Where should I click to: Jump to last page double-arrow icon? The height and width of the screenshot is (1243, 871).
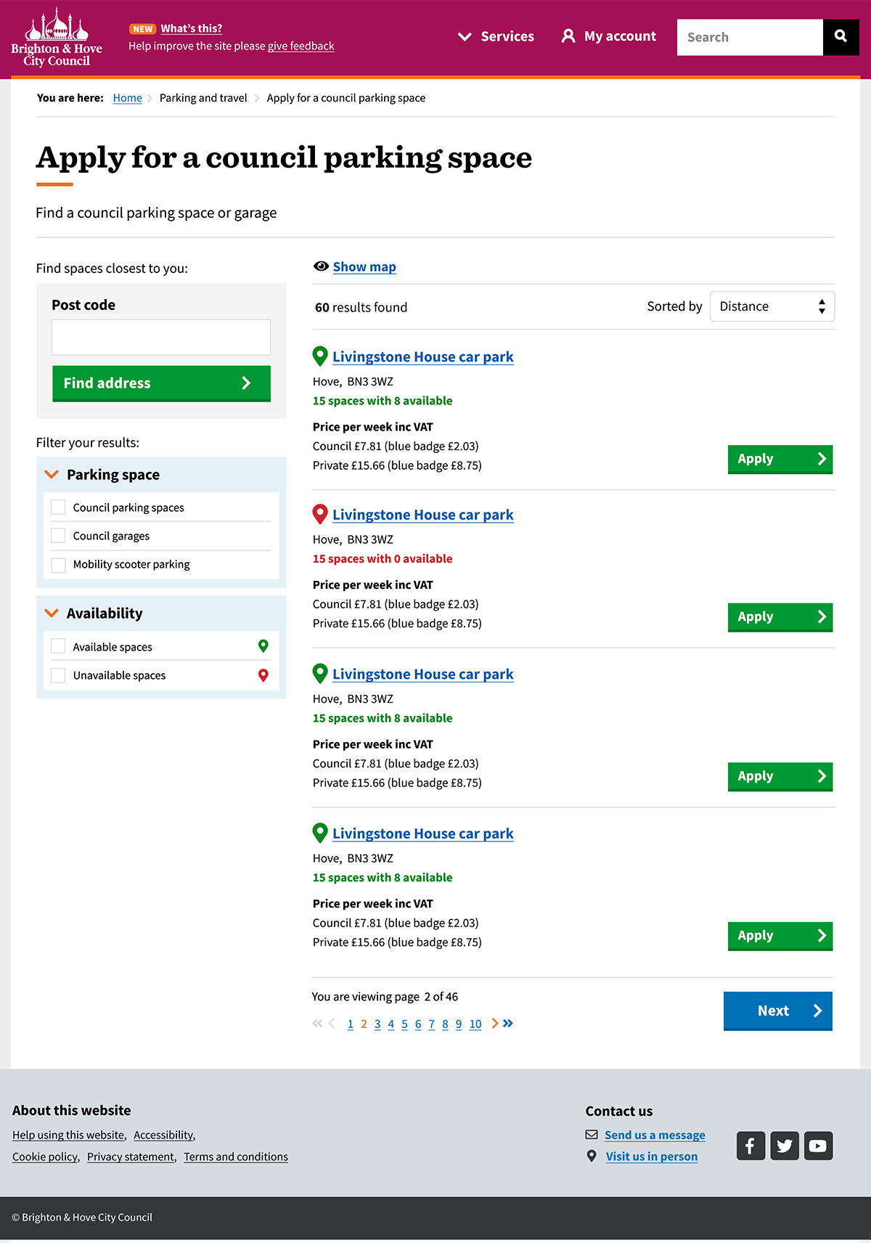pos(508,1024)
